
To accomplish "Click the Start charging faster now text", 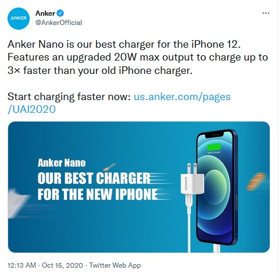I will [69, 97].
